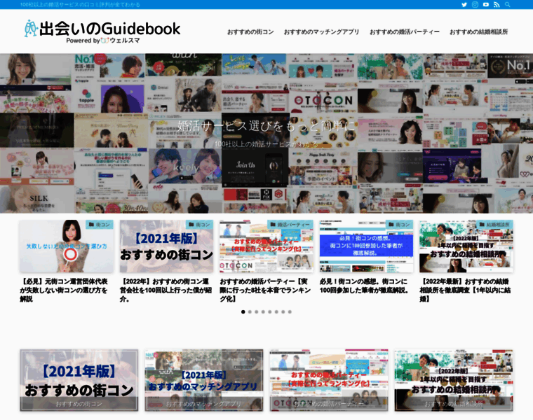This screenshot has height=420, width=533.
Task: Click Powered by ウェルスマ text under logo
Action: coord(103,41)
